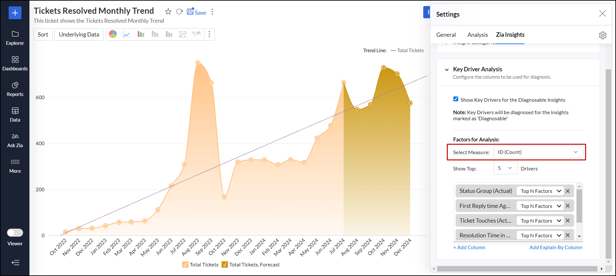The image size is (616, 276).
Task: Toggle Total Tickets legend color swatch
Action: (x=185, y=264)
